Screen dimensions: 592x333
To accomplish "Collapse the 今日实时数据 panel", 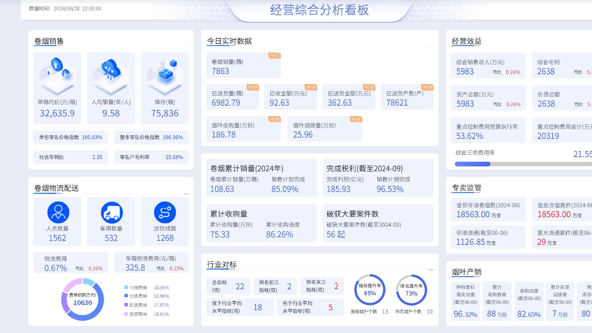I will [431, 46].
